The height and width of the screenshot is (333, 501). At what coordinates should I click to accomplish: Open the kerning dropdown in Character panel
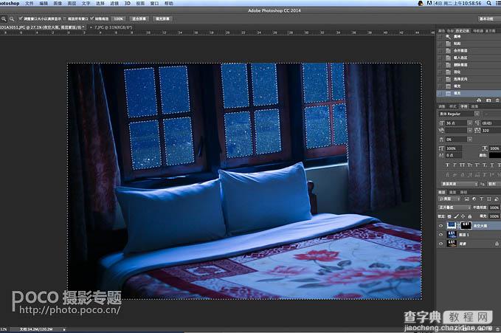point(470,131)
